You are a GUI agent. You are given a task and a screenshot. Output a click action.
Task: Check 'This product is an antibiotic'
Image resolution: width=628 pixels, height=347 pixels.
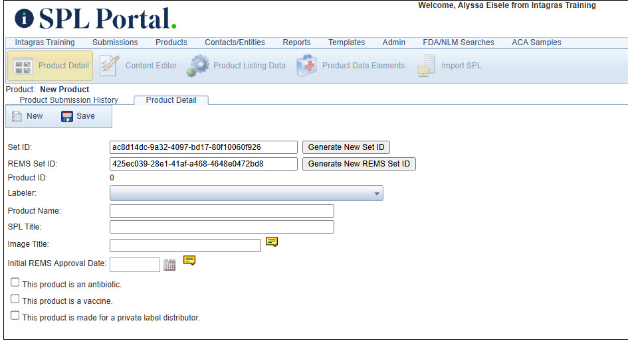[x=15, y=283]
